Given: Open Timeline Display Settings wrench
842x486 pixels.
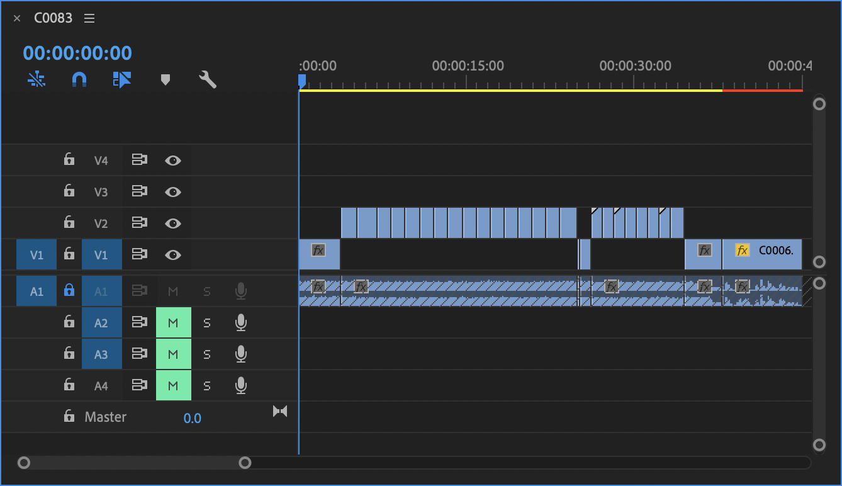Looking at the screenshot, I should click(208, 79).
